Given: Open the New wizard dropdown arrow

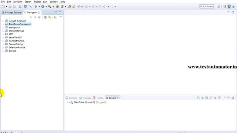Looking at the screenshot, I should coord(7,7).
